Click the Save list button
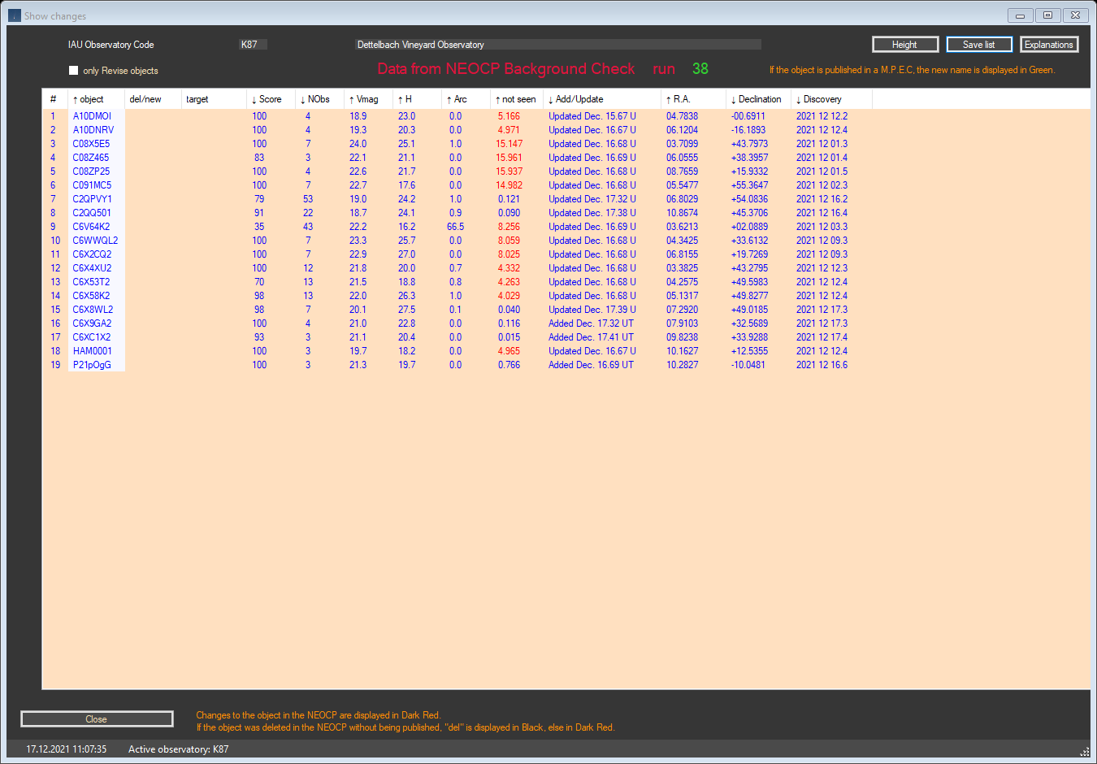 [979, 45]
